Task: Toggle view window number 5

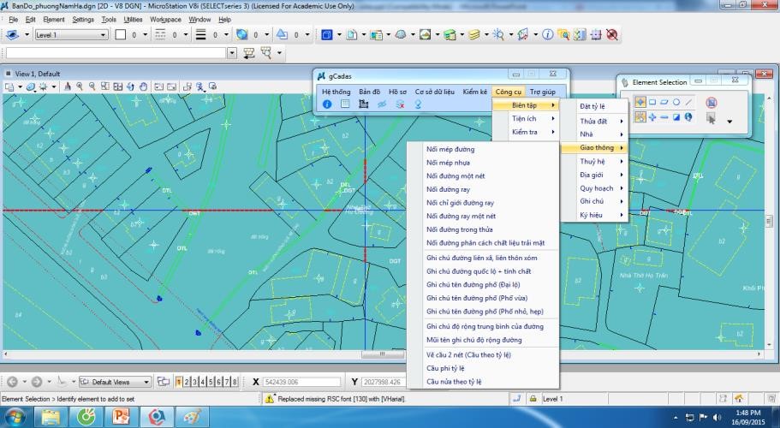Action: coord(211,382)
